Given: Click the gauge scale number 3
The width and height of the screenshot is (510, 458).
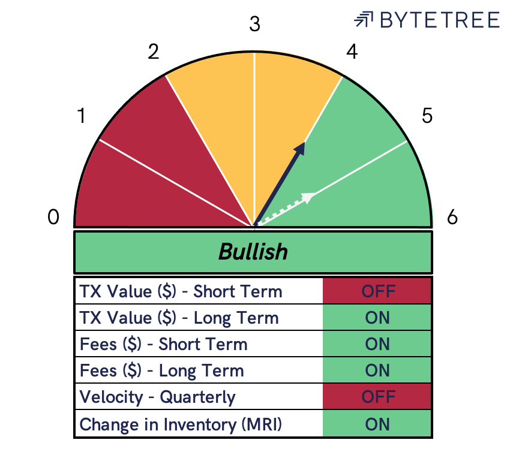Looking at the screenshot, I should [x=254, y=24].
